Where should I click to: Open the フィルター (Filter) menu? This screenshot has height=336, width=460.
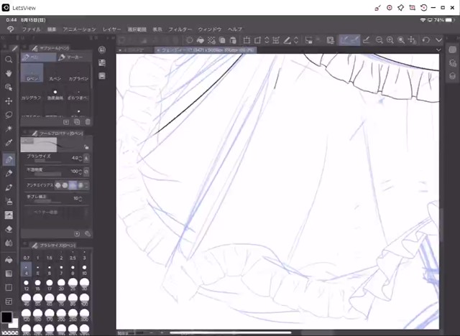tap(180, 29)
